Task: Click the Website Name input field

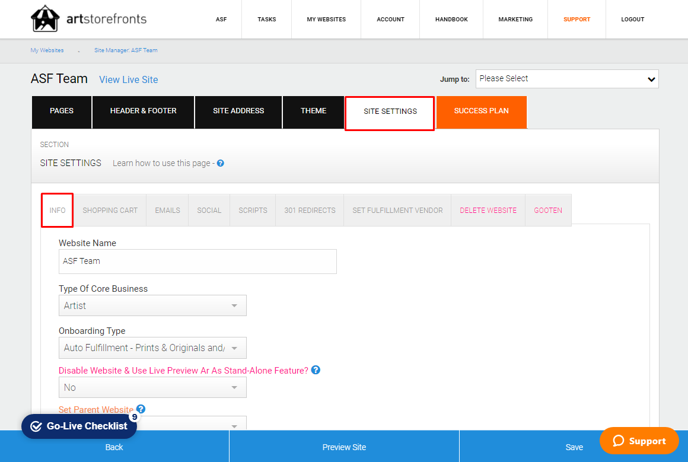Action: (x=198, y=261)
